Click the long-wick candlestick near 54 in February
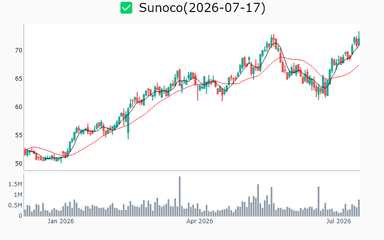This screenshot has height=240, width=384. click(x=128, y=123)
